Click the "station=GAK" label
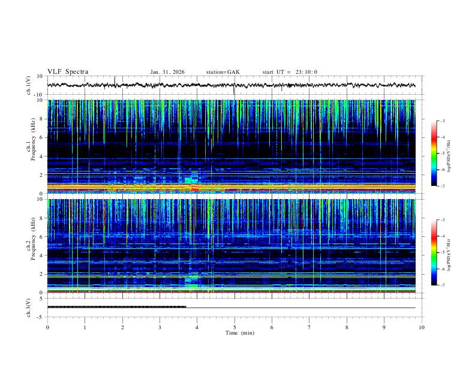475x367 pixels. coord(223,72)
